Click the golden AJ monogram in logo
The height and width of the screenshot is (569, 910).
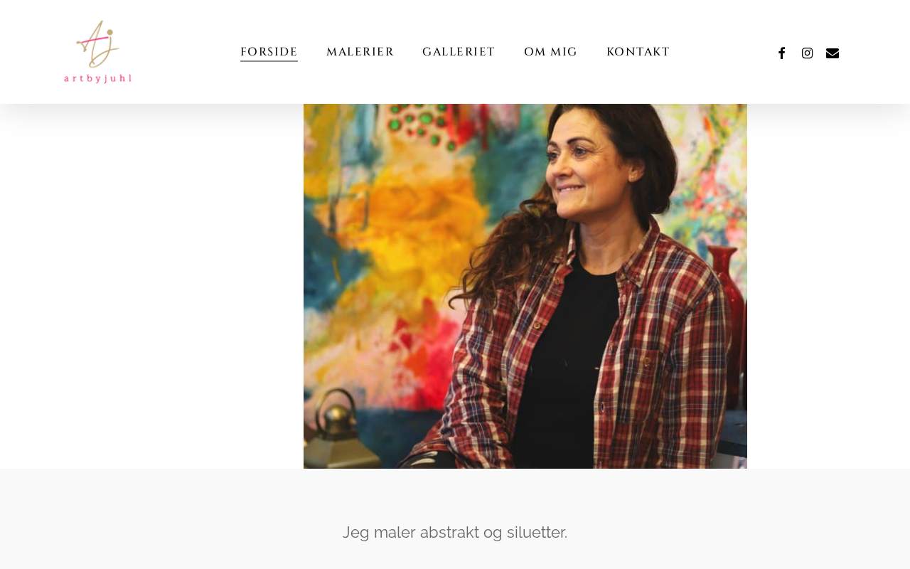point(97,44)
